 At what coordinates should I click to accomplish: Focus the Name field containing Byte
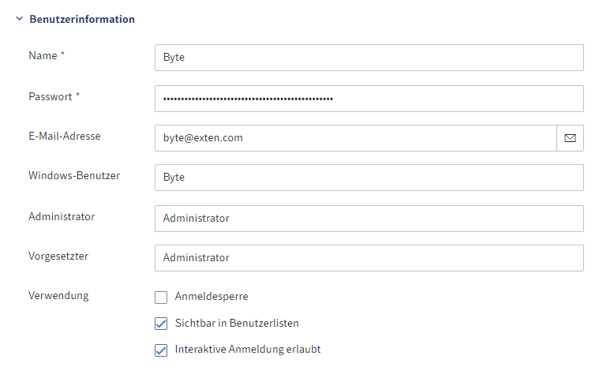(369, 58)
